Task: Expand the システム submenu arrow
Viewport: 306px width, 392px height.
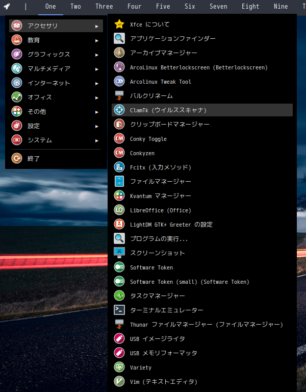Action: click(97, 140)
